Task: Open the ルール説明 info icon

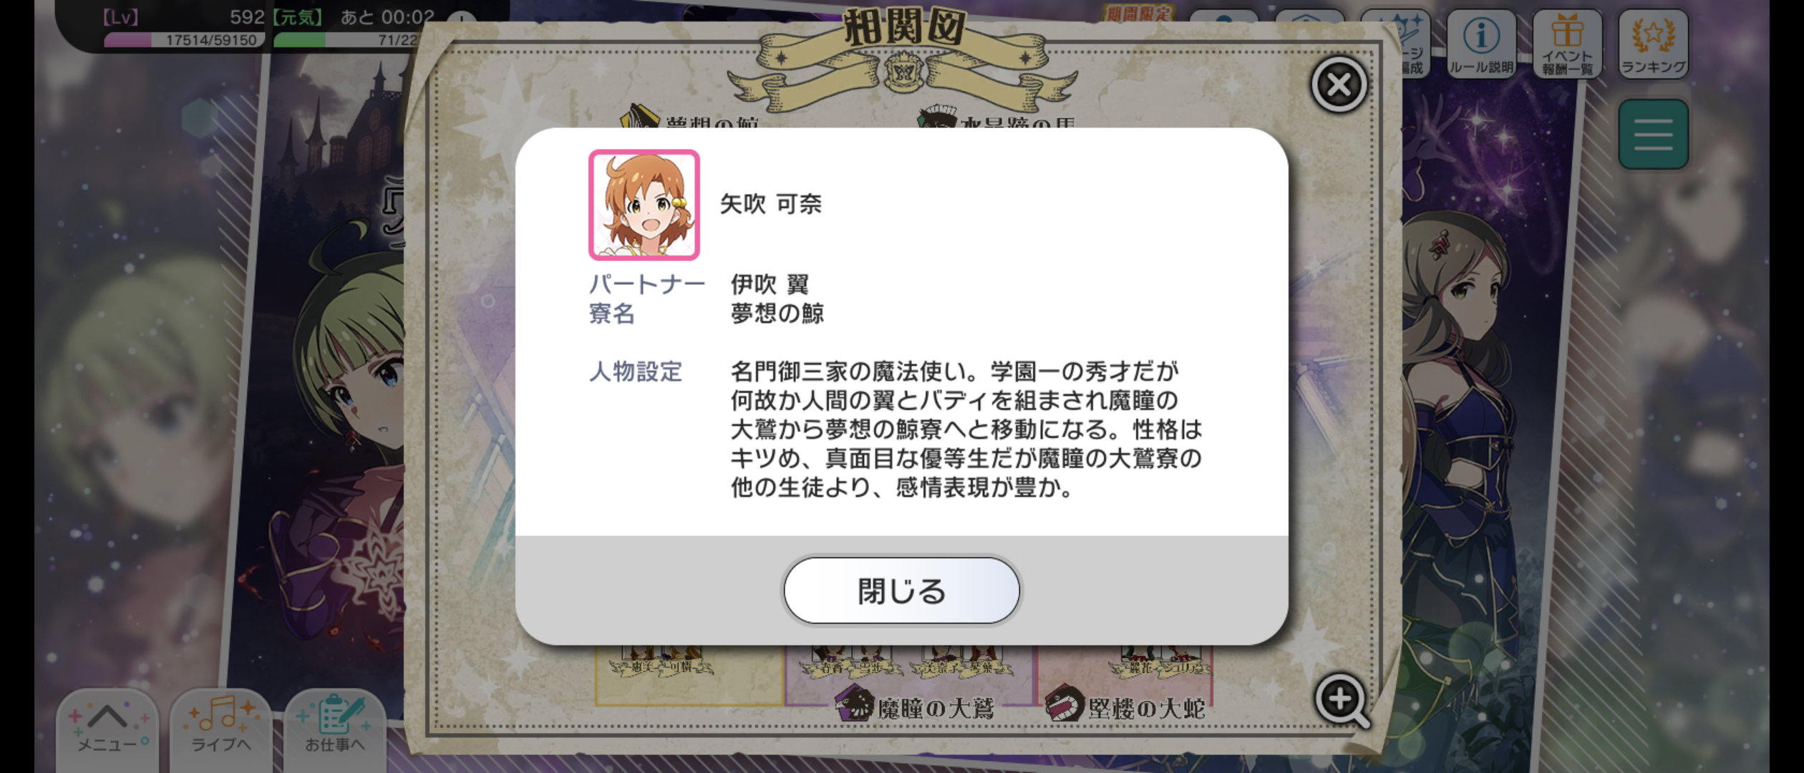Action: 1481,44
